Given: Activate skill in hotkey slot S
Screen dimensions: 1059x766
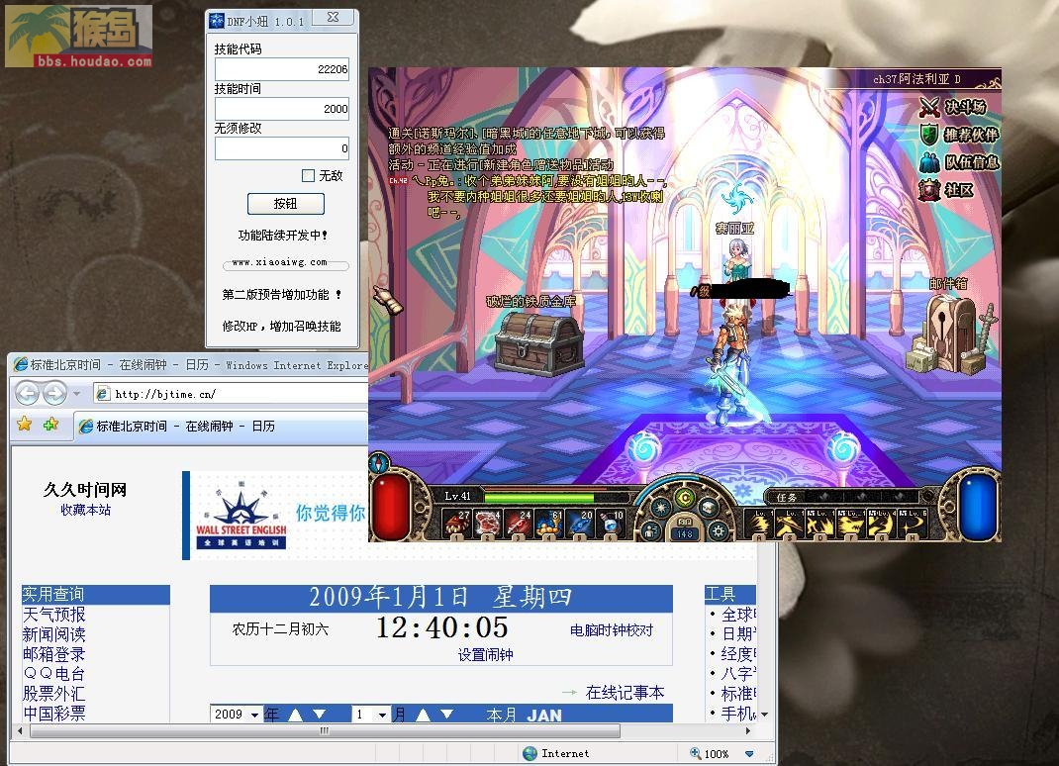Looking at the screenshot, I should point(789,524).
